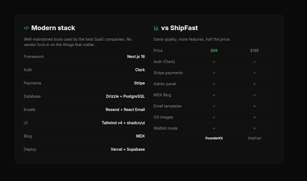Select the $199 ShipFast price

click(x=254, y=51)
